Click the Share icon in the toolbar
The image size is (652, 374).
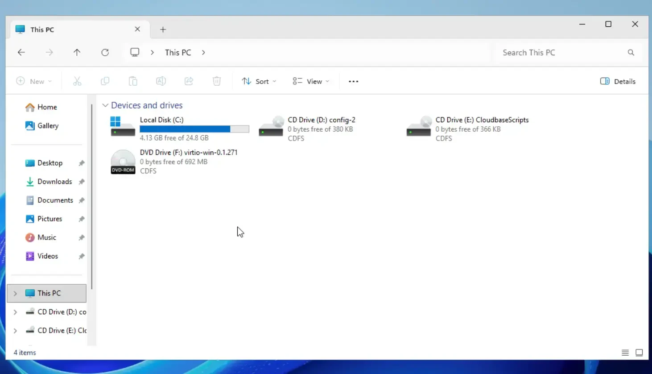(189, 81)
